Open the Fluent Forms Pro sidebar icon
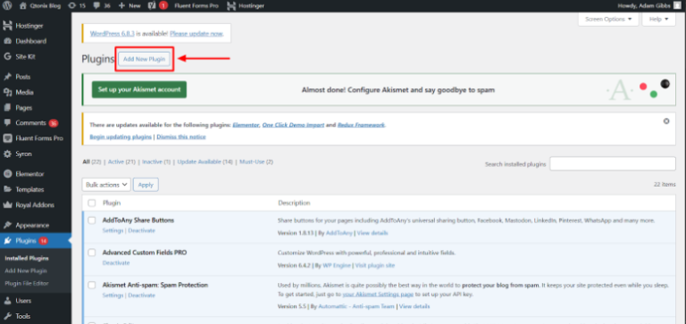 click(7, 138)
